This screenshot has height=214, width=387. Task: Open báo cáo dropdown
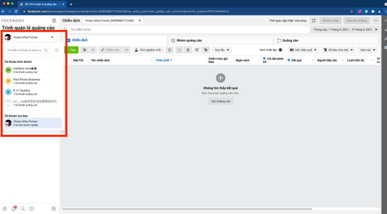[368, 50]
